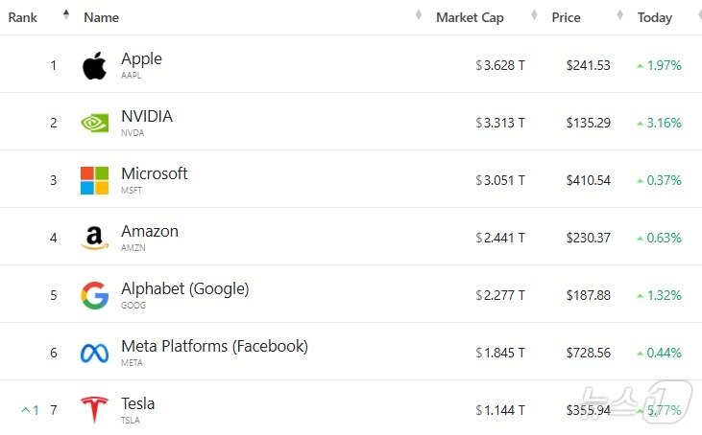Image resolution: width=702 pixels, height=435 pixels.
Task: Click the Amazon logo icon
Action: [94, 238]
